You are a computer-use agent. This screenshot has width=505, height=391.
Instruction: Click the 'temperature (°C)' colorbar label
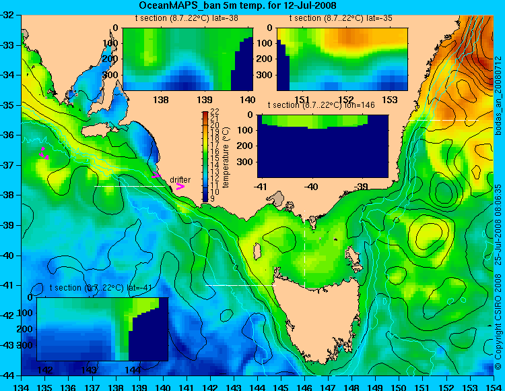point(226,157)
